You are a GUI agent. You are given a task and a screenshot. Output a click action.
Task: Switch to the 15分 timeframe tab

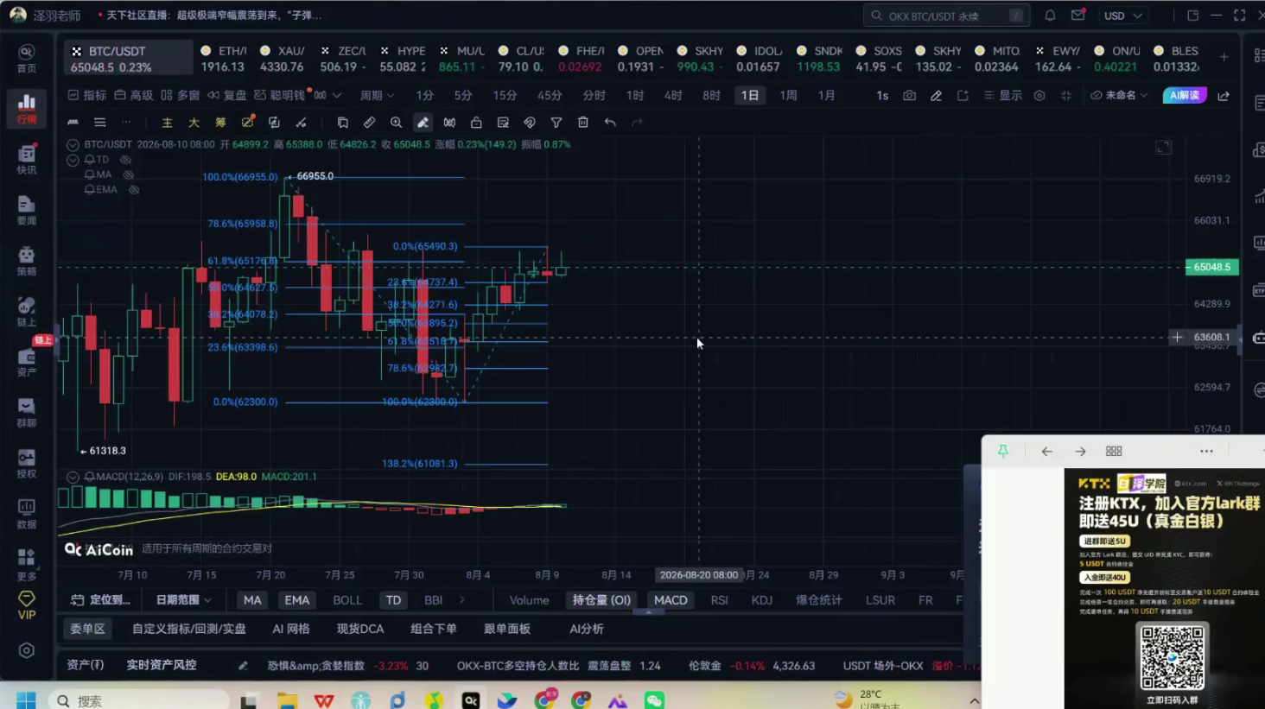coord(505,96)
